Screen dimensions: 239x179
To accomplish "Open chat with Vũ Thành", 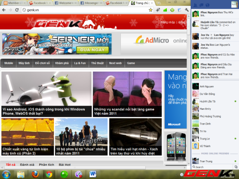I will pos(215,146).
